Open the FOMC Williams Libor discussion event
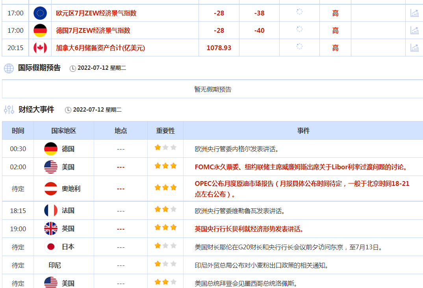Screen dimensions: 423x288 [301, 167]
